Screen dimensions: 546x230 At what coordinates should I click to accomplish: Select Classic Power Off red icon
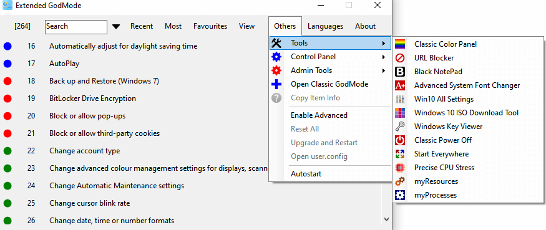click(x=400, y=140)
